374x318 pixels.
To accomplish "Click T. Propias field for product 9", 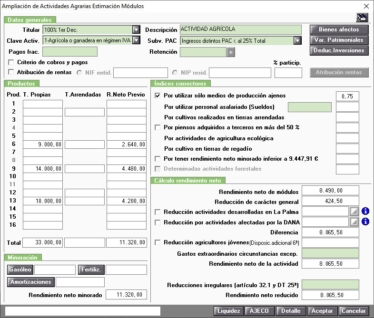I will click(x=43, y=169).
